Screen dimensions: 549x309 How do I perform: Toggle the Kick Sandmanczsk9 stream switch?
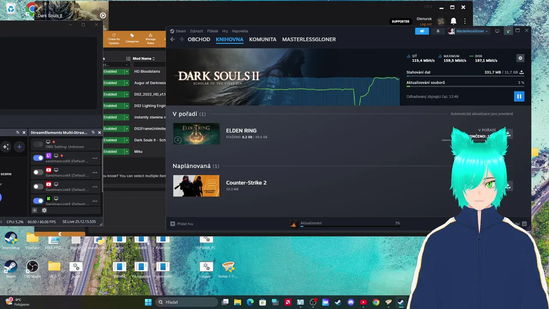38,200
